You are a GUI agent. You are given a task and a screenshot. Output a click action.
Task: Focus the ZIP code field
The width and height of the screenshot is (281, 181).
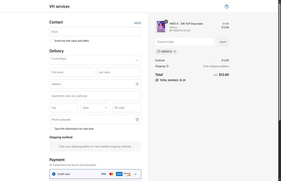(x=127, y=108)
